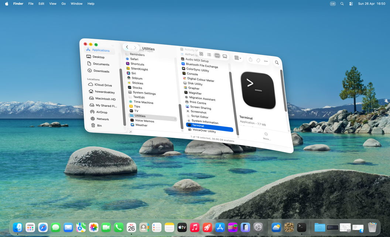Select Time Machine in Applications column
The width and height of the screenshot is (390, 237).
coord(143,102)
